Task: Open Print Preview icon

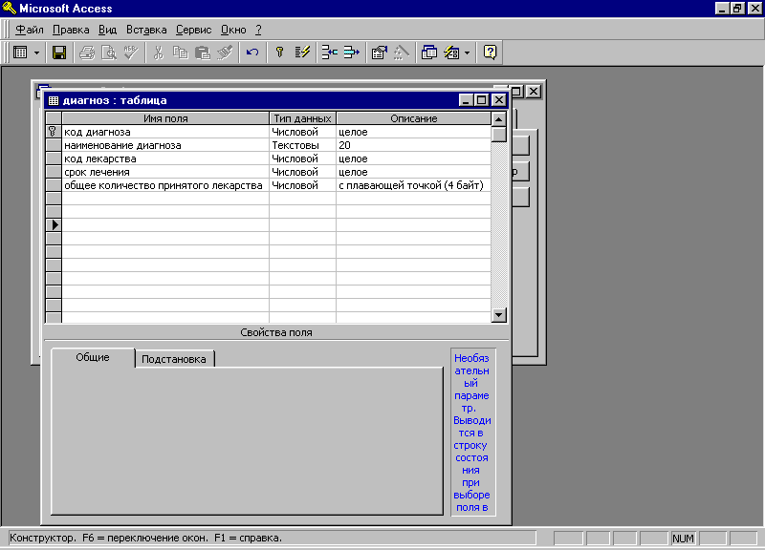Action: click(x=108, y=53)
